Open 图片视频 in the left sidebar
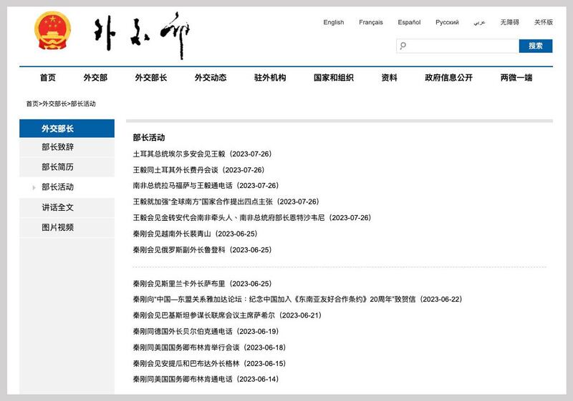This screenshot has height=401, width=573. coord(57,227)
